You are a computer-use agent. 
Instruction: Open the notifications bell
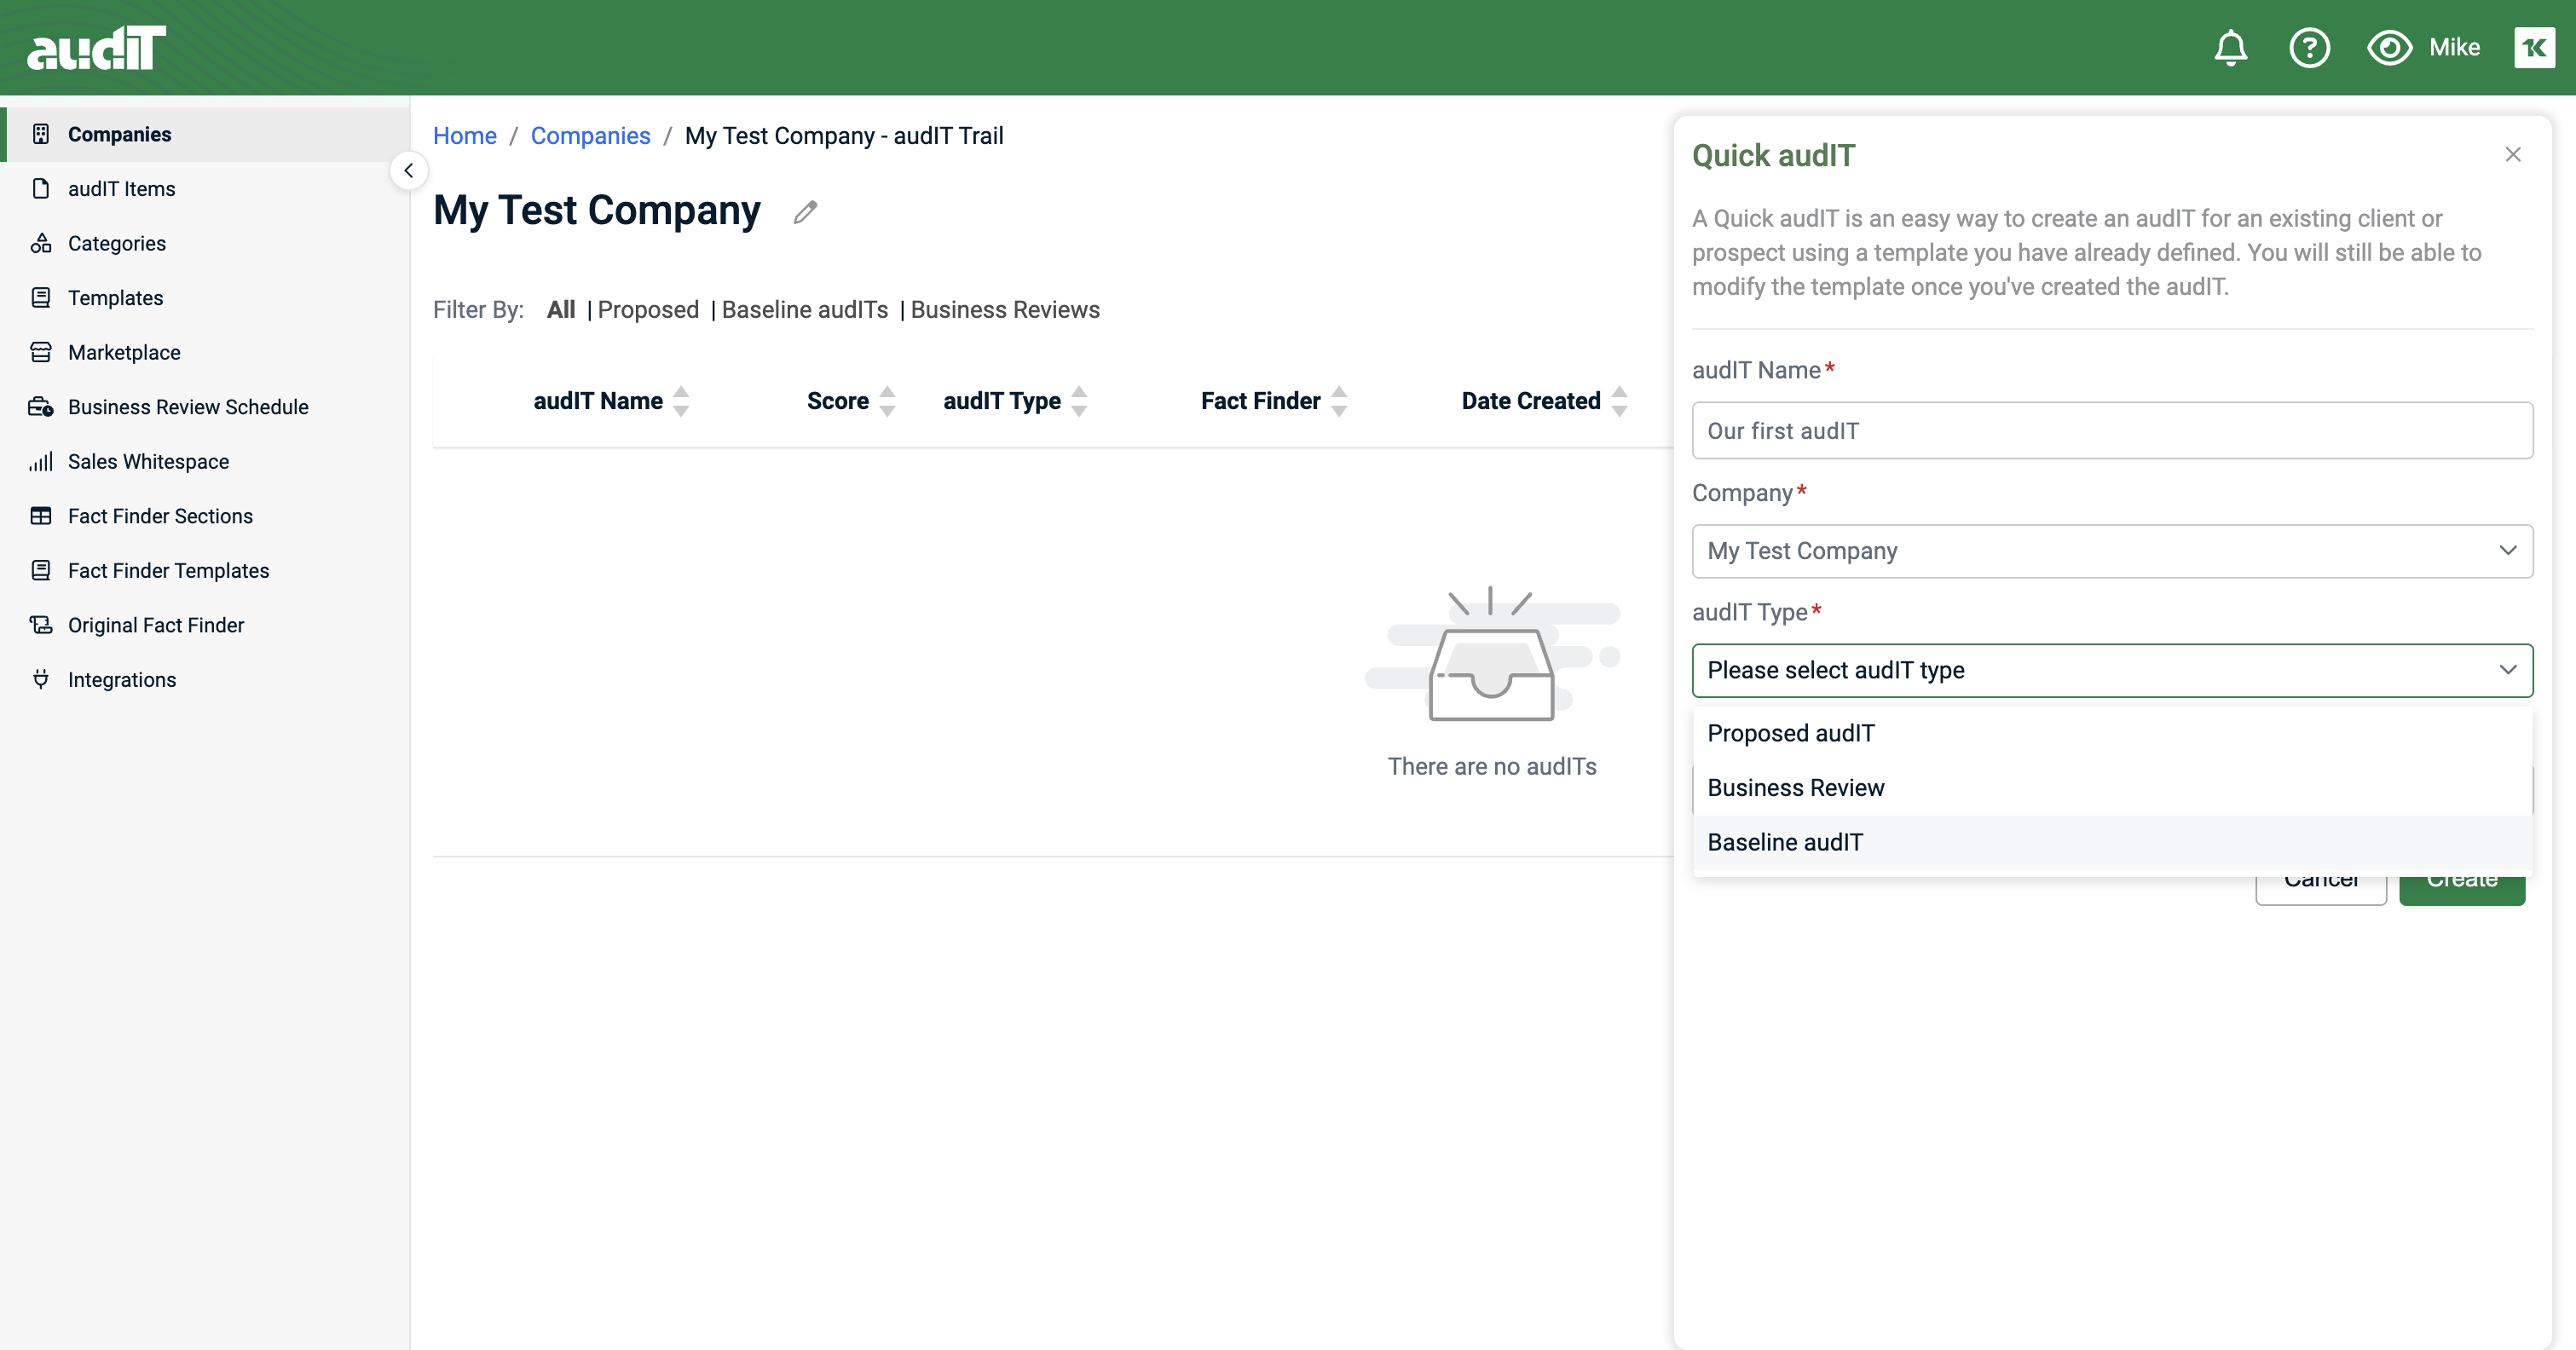2230,48
